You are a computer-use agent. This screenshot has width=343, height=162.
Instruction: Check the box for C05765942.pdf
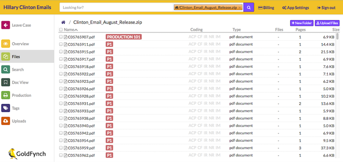[61, 133]
